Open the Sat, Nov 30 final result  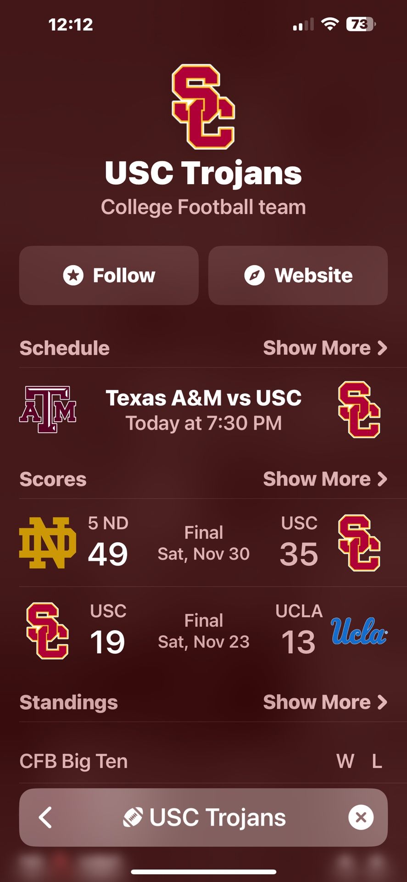click(x=203, y=543)
